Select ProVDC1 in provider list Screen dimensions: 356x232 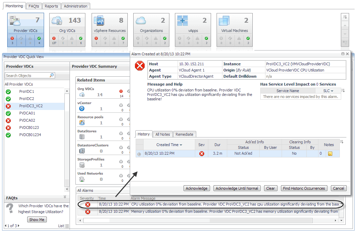pyautogui.click(x=34, y=91)
